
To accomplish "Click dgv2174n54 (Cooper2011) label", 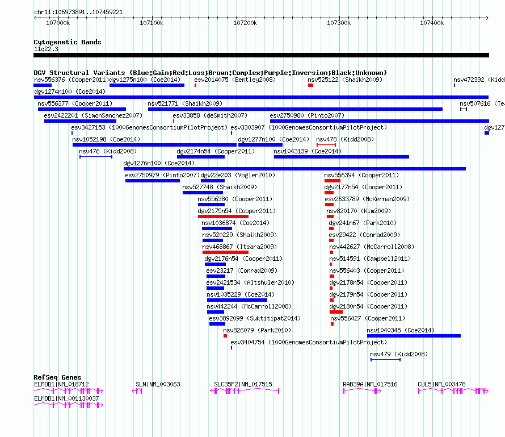I will click(216, 151).
